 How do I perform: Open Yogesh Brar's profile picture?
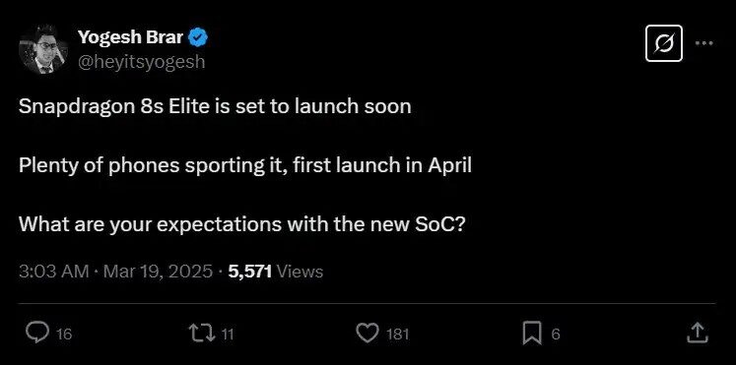point(43,50)
